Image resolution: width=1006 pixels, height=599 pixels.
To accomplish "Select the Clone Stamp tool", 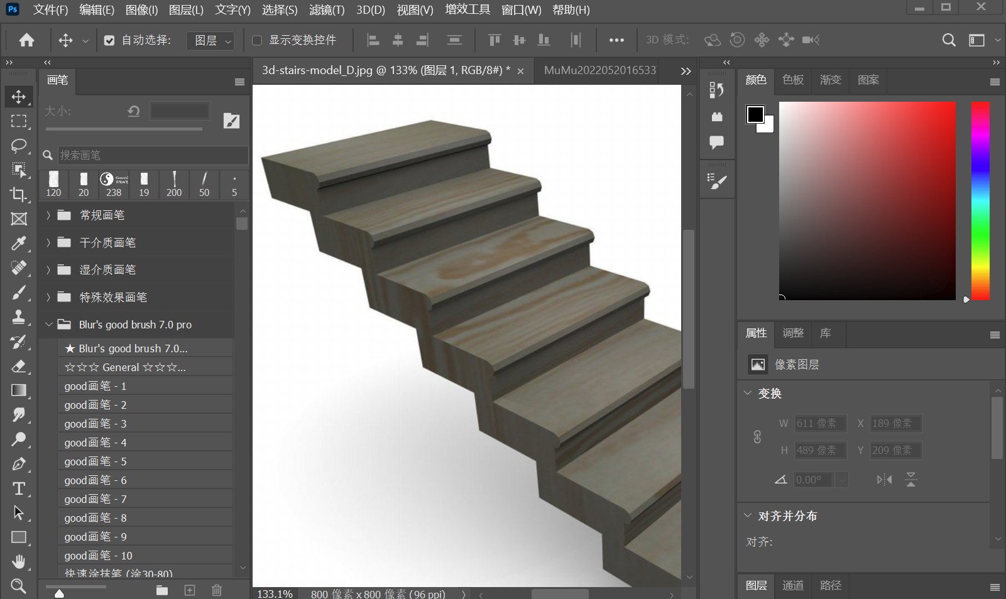I will [x=19, y=317].
